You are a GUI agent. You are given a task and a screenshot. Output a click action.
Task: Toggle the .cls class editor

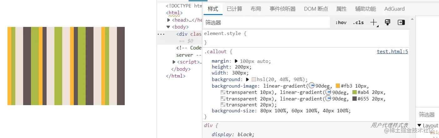tap(358, 23)
